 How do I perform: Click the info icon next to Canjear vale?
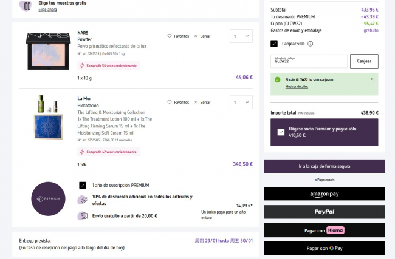coord(311,44)
